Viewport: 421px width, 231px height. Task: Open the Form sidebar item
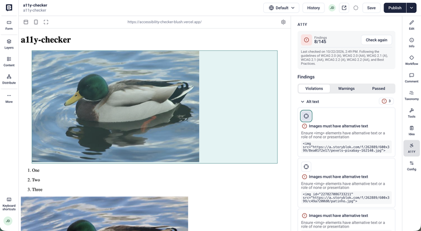(9, 25)
